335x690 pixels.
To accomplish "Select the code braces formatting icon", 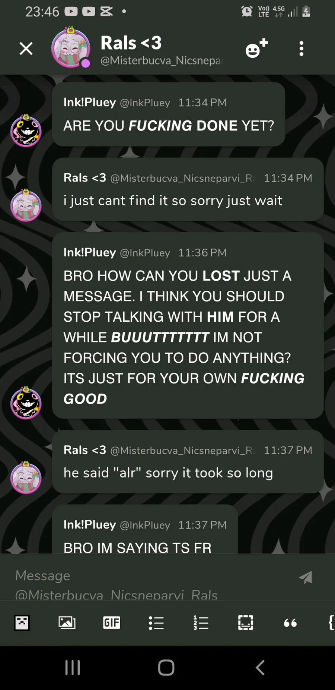I will [331, 623].
